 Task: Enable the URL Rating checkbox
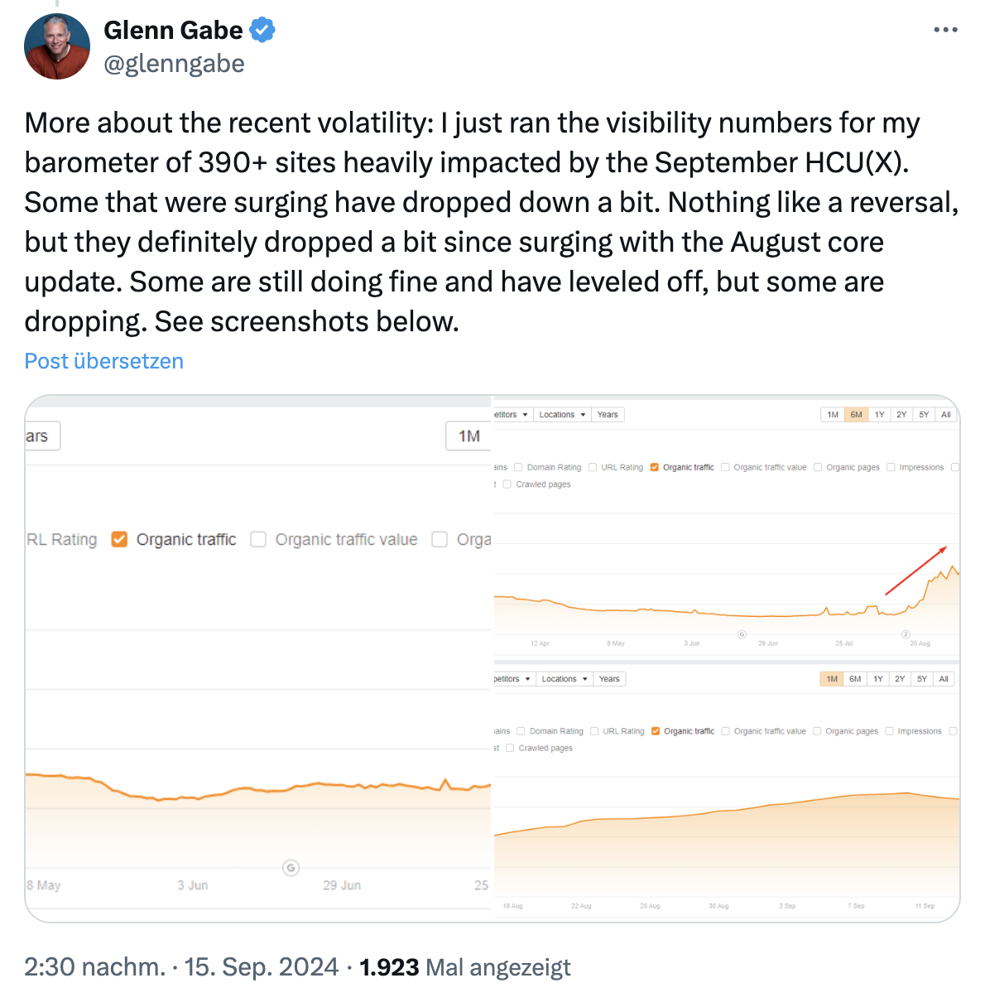pos(592,466)
